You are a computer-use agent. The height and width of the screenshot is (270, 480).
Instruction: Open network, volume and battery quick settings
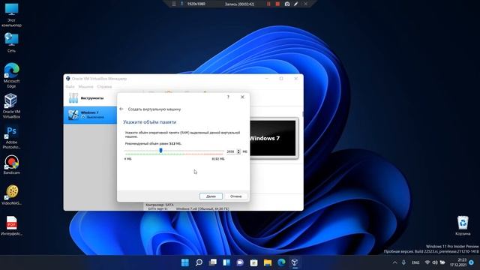(435, 262)
